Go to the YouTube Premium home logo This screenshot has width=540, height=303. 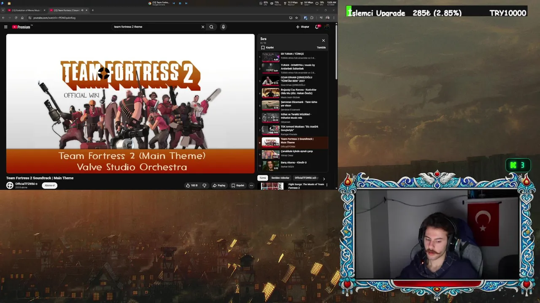22,27
